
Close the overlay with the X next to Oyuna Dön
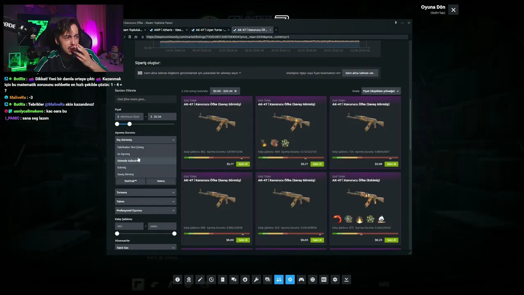tap(453, 10)
